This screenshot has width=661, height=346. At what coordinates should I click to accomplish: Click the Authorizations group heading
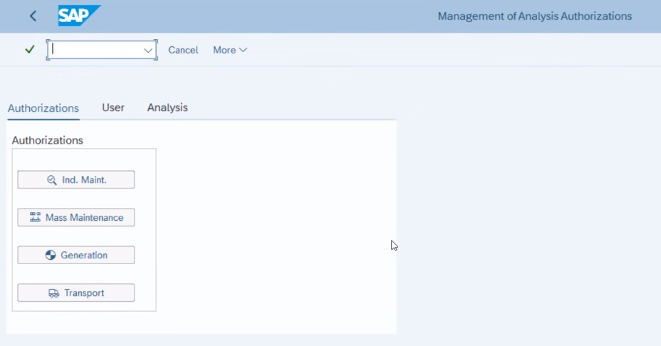coord(47,140)
